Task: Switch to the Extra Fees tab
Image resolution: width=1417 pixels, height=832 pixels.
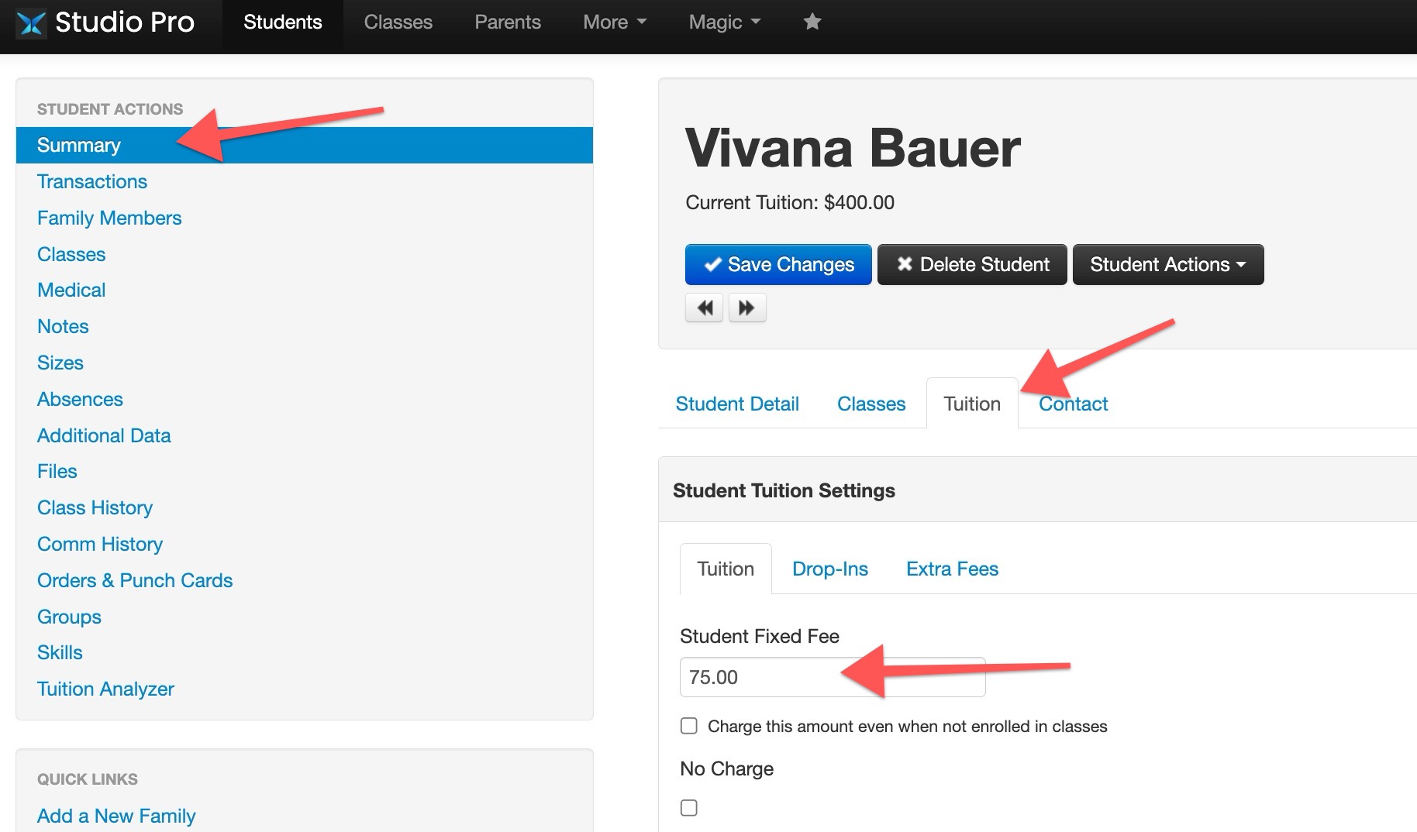Action: (x=952, y=569)
